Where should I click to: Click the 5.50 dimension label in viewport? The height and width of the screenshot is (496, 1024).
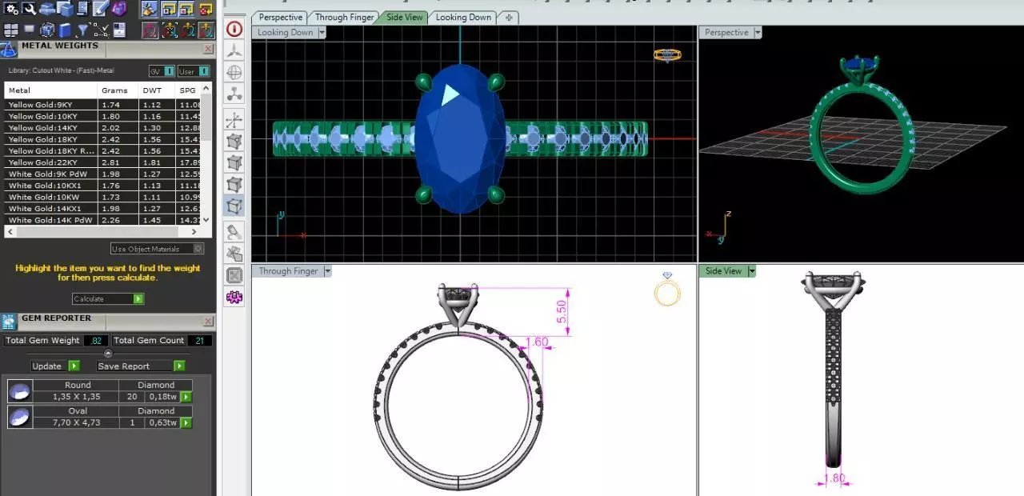(562, 311)
